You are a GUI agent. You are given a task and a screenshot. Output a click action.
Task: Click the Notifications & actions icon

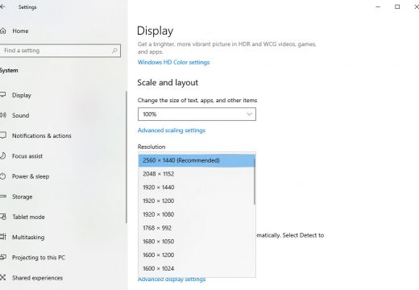click(x=2, y=135)
